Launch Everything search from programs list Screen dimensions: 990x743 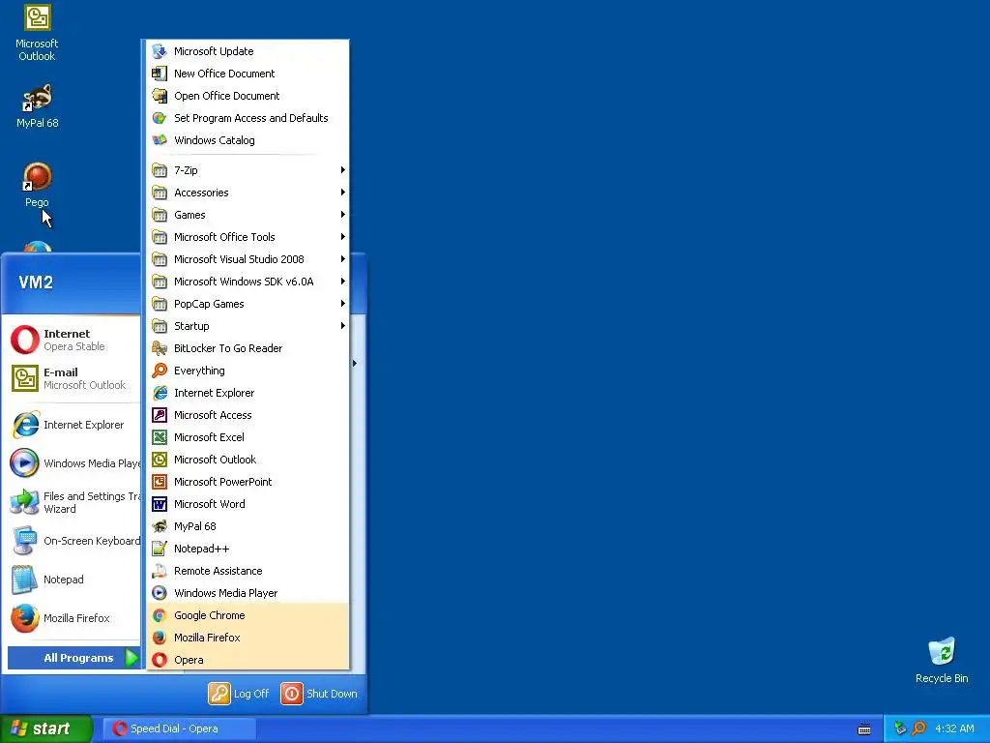click(247, 371)
